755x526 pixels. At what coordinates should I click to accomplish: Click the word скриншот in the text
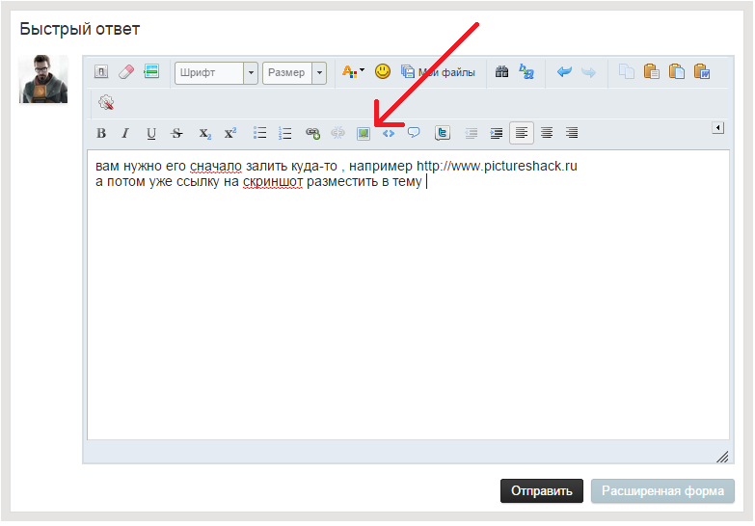273,182
